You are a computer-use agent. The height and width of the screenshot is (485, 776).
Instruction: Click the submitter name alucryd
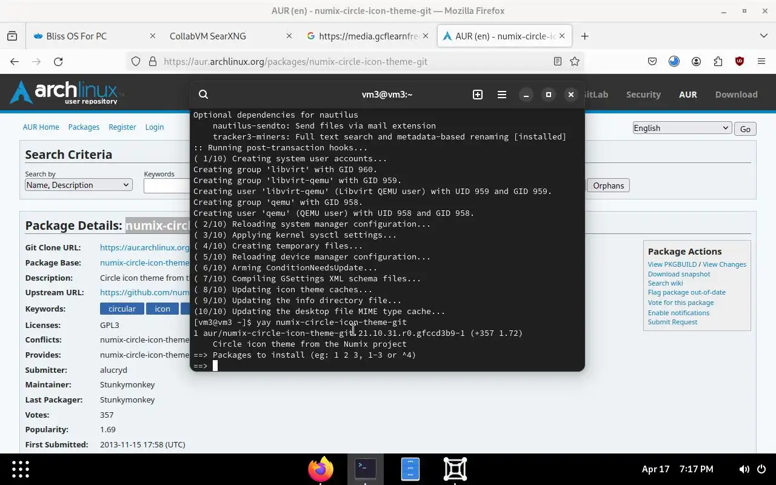(x=113, y=370)
